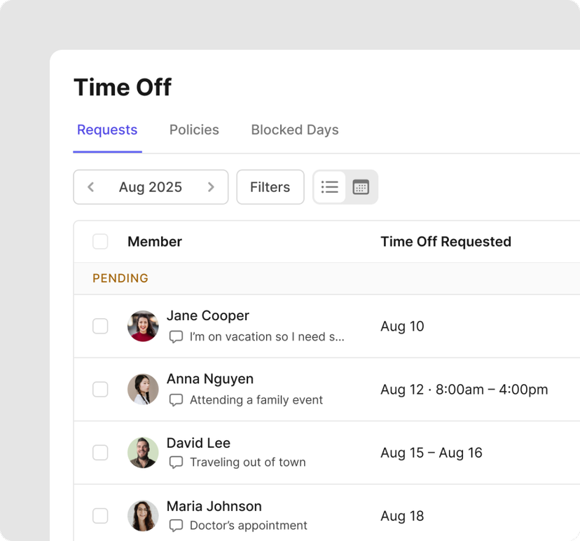Screen dimensions: 580x541
Task: Open Maria Johnson's avatar
Action: click(143, 516)
